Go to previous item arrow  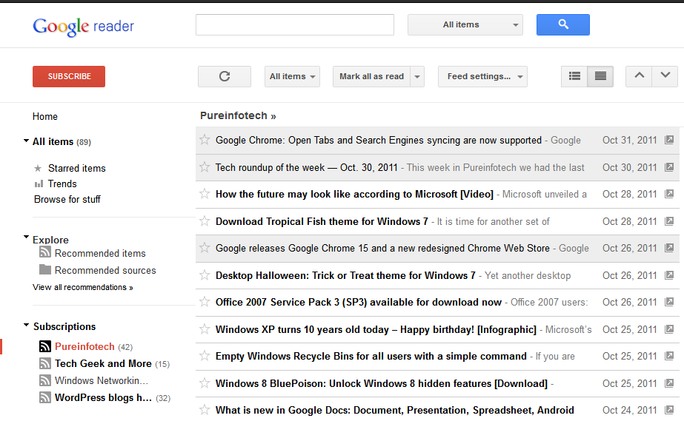tap(639, 76)
